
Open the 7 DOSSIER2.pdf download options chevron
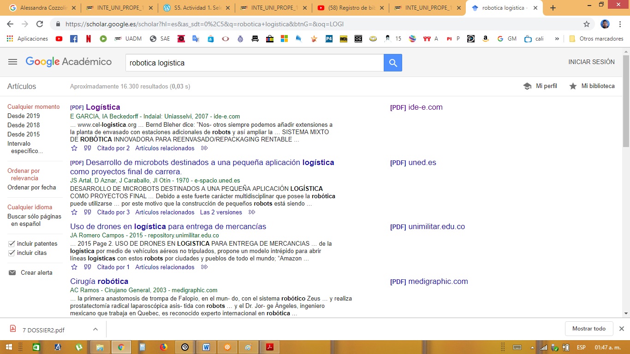point(95,329)
